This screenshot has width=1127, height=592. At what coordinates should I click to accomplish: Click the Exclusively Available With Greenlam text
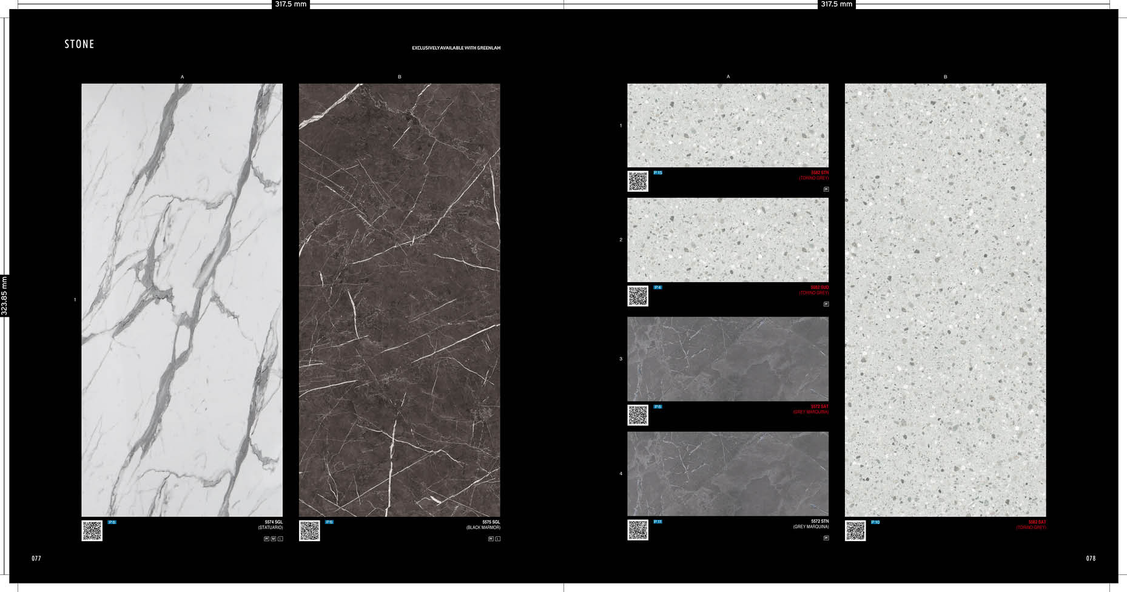pos(456,48)
